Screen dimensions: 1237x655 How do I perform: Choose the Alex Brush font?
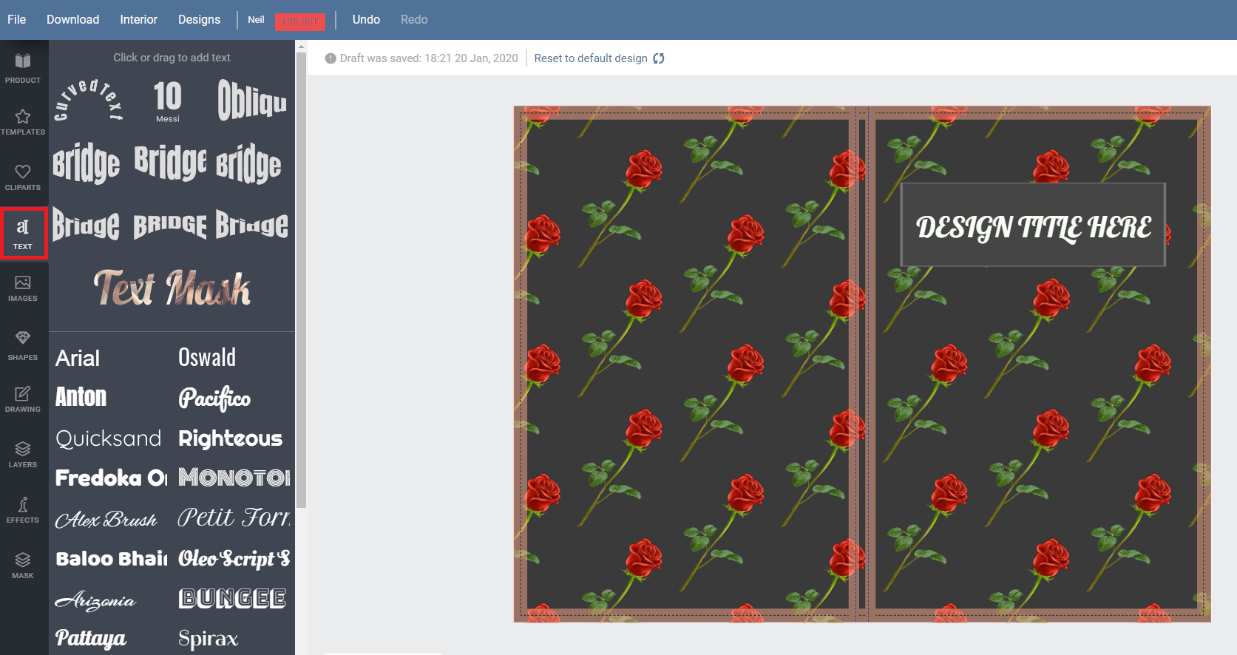point(106,520)
